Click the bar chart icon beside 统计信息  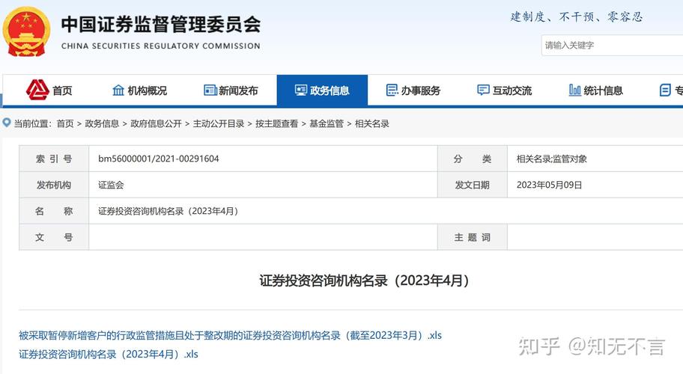coord(574,90)
